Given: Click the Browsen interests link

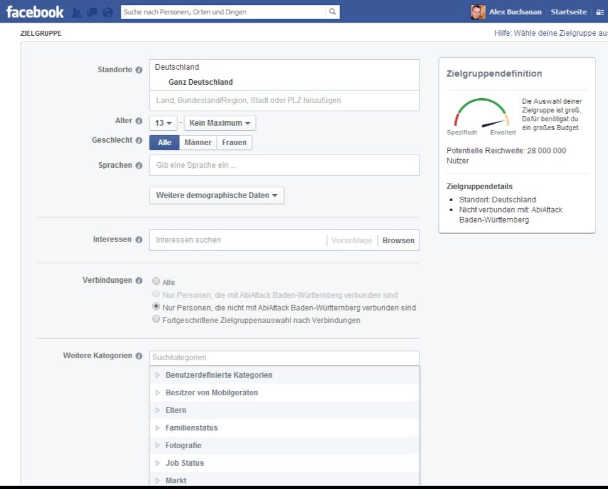Looking at the screenshot, I should [398, 240].
